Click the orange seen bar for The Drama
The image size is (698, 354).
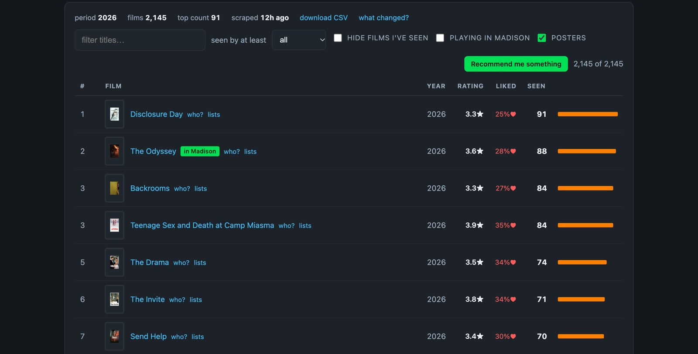[x=582, y=262]
